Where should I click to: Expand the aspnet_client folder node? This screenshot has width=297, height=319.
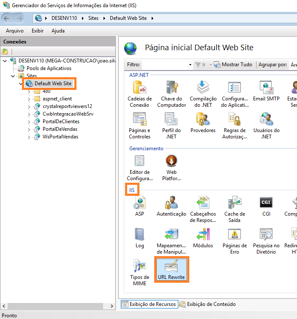click(x=29, y=99)
